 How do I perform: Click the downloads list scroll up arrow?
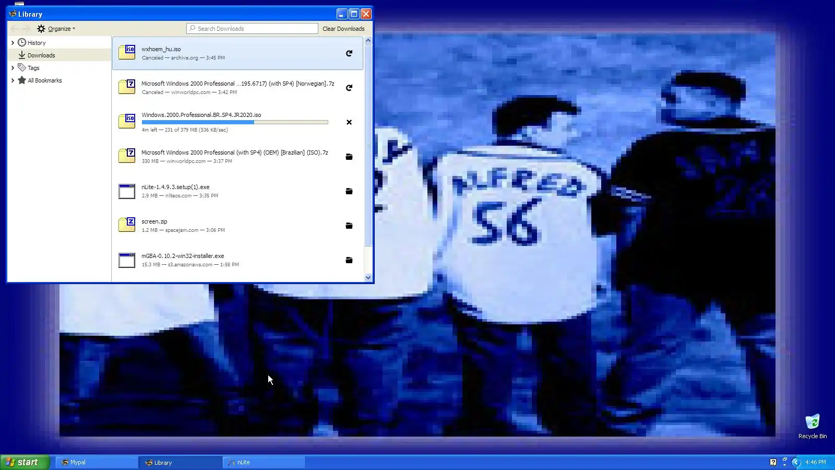point(368,40)
